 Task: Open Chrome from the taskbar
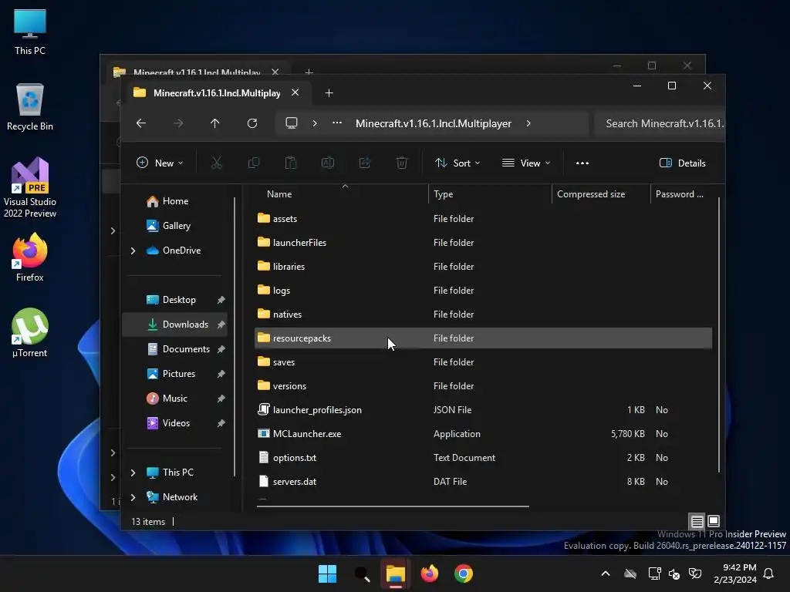pos(464,573)
